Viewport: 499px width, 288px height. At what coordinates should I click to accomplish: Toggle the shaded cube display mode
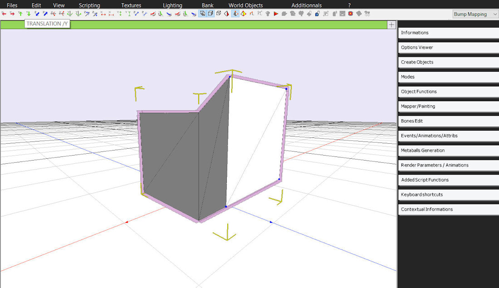pos(202,14)
